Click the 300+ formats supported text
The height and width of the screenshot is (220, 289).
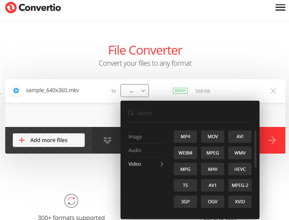(x=71, y=218)
